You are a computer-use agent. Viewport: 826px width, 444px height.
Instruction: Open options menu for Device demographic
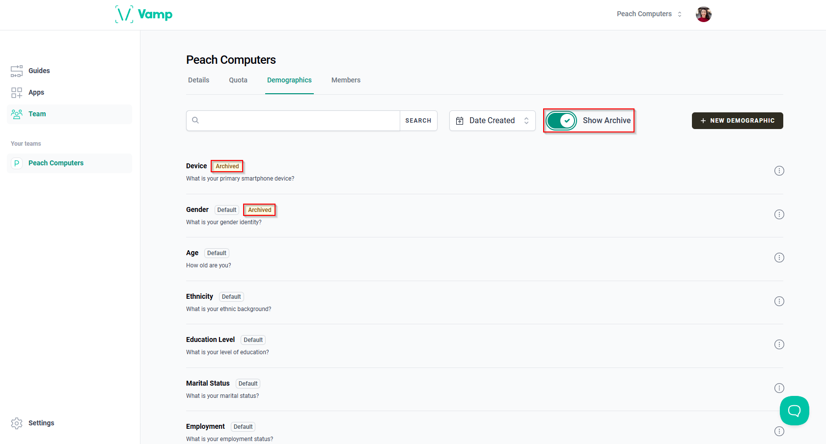tap(779, 171)
